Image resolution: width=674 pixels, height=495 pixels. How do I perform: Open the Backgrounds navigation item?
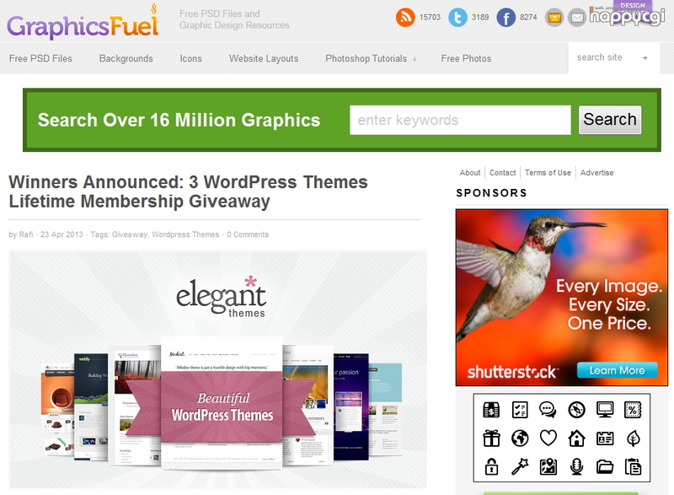click(126, 58)
